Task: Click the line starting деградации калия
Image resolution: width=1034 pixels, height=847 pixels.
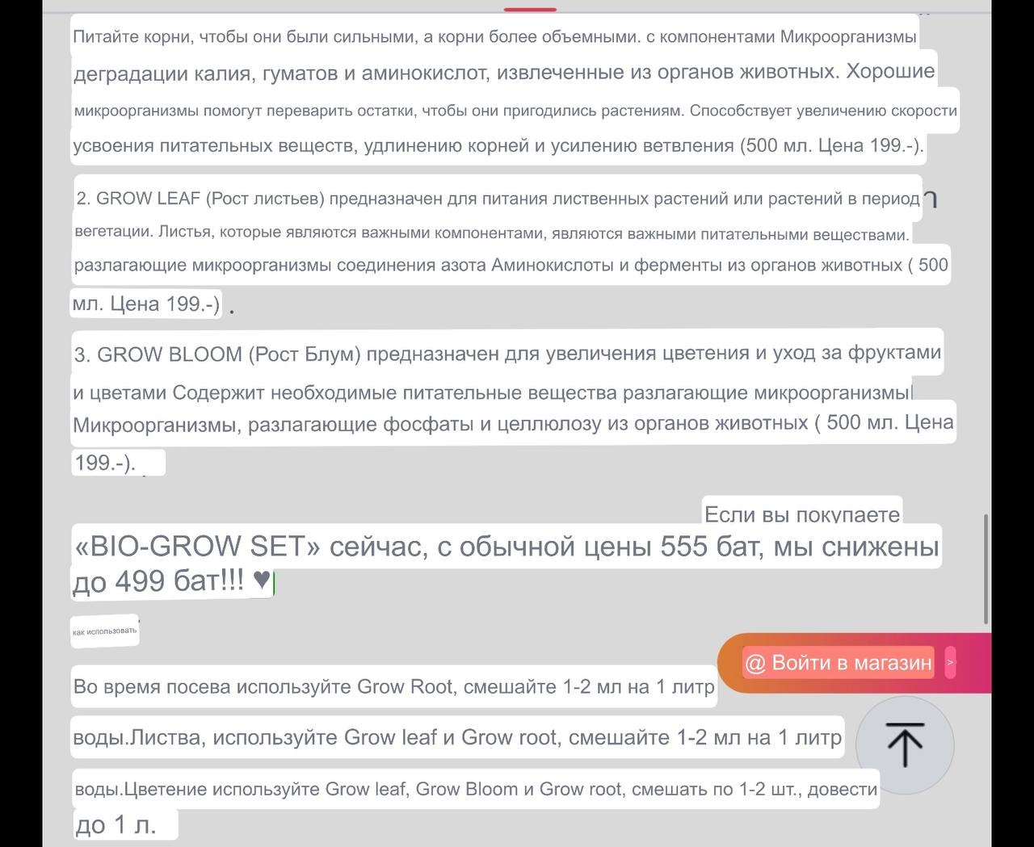Action: pyautogui.click(x=503, y=73)
